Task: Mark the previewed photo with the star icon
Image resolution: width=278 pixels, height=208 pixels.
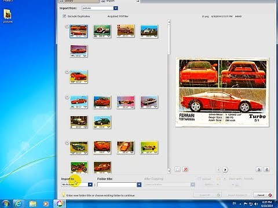Action: tap(178, 169)
